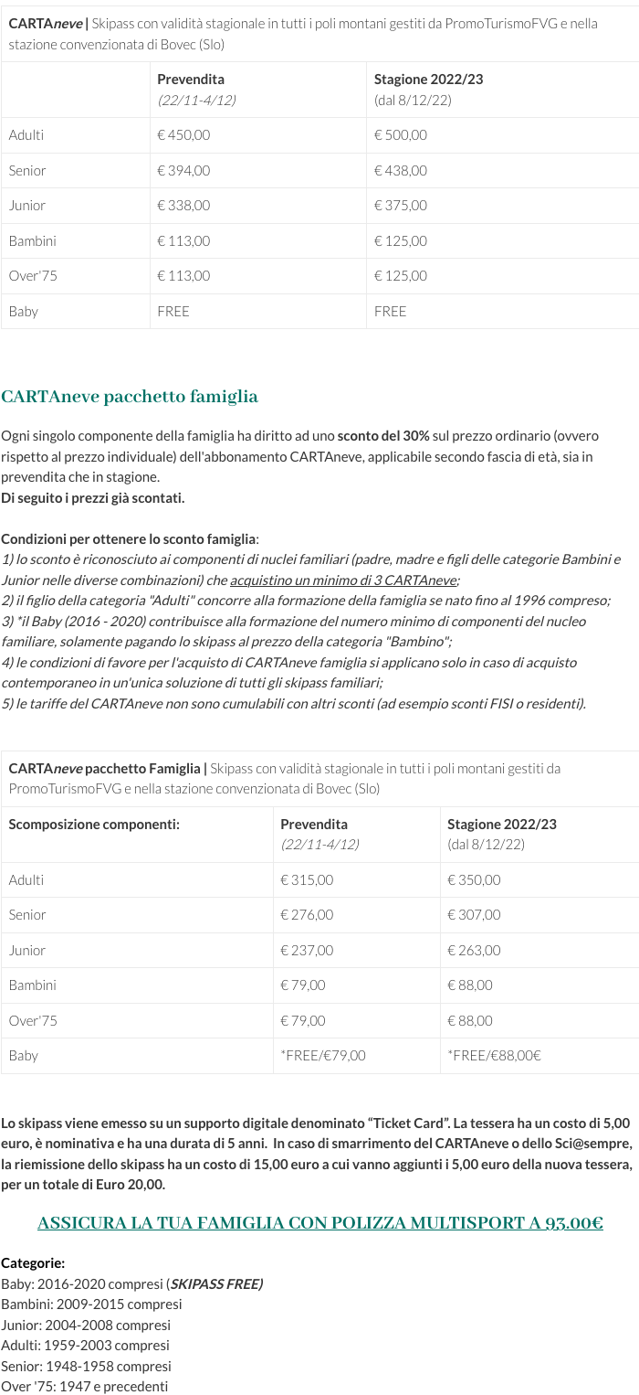
Task: Click the Senior season price € 438,00
Action: point(401,171)
